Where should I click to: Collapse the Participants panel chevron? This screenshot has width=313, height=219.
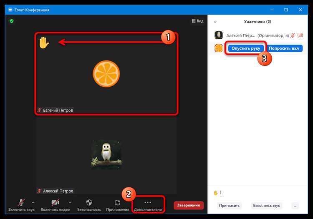tap(215, 22)
